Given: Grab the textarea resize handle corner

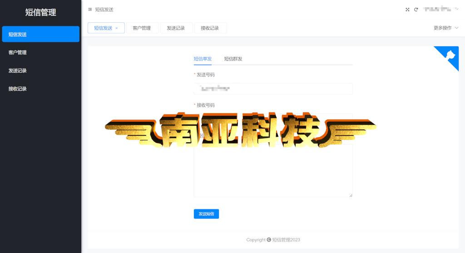Looking at the screenshot, I should pos(351,195).
